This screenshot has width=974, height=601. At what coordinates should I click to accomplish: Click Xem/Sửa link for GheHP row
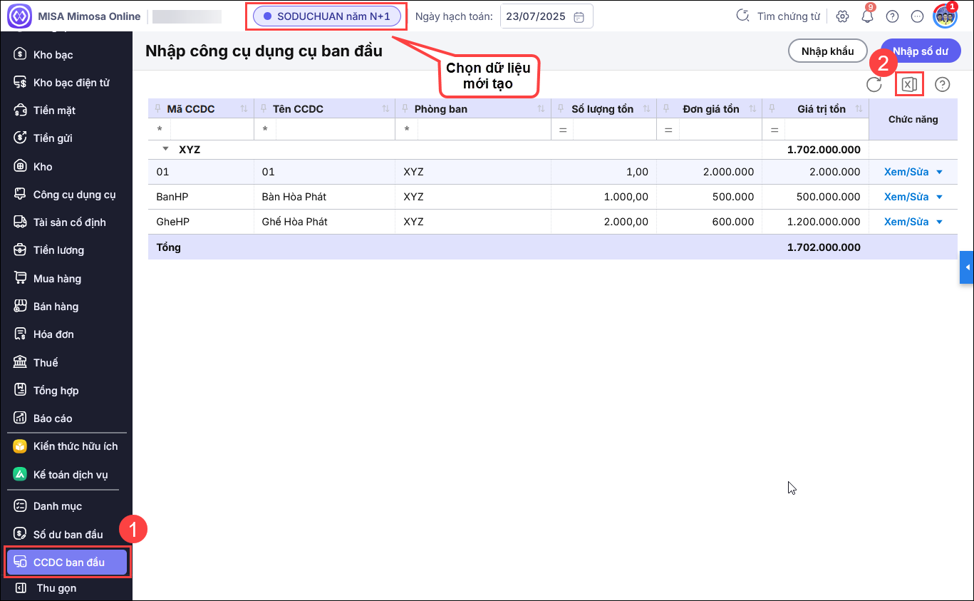[906, 222]
